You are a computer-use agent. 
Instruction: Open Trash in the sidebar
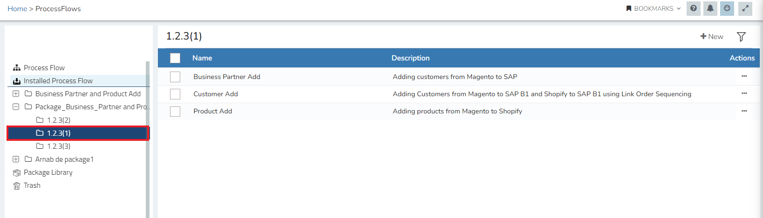pos(32,185)
